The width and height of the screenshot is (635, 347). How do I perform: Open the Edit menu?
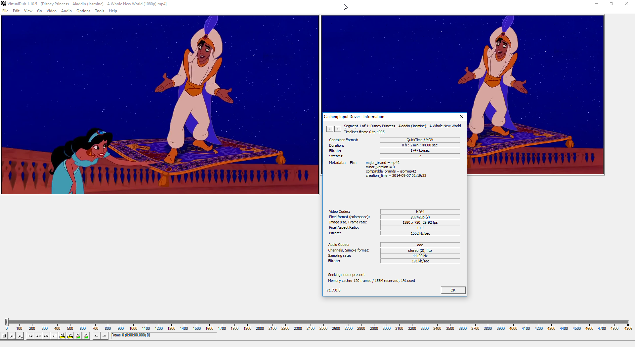tap(16, 11)
